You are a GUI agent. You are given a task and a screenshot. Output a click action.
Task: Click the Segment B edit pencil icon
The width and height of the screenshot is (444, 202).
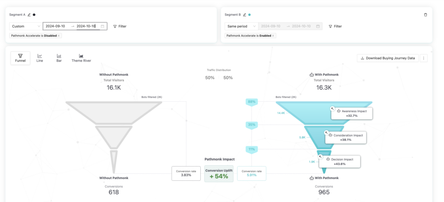tap(245, 15)
